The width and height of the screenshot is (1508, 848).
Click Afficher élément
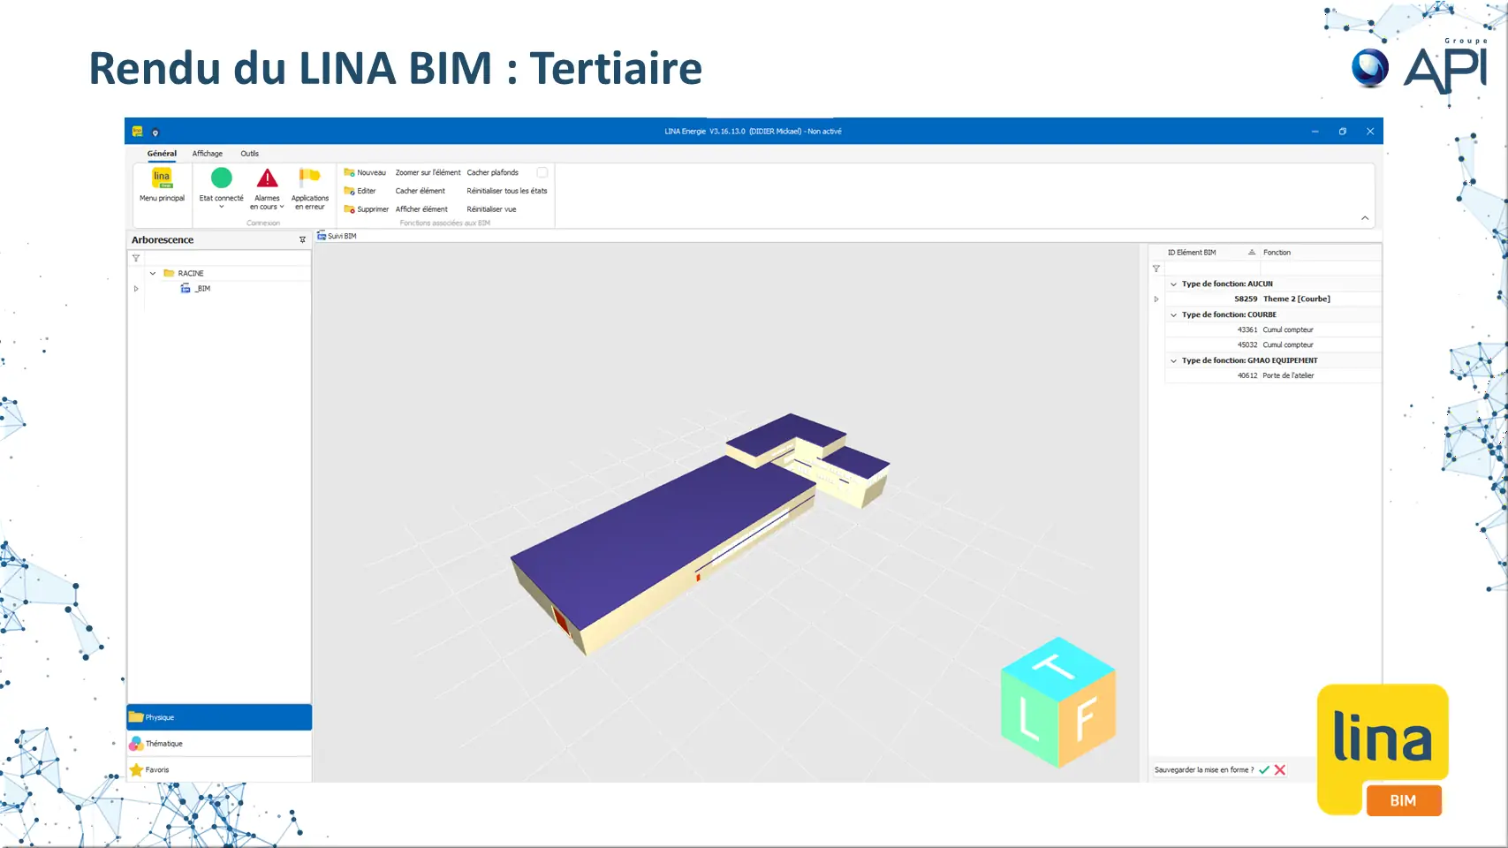[421, 209]
